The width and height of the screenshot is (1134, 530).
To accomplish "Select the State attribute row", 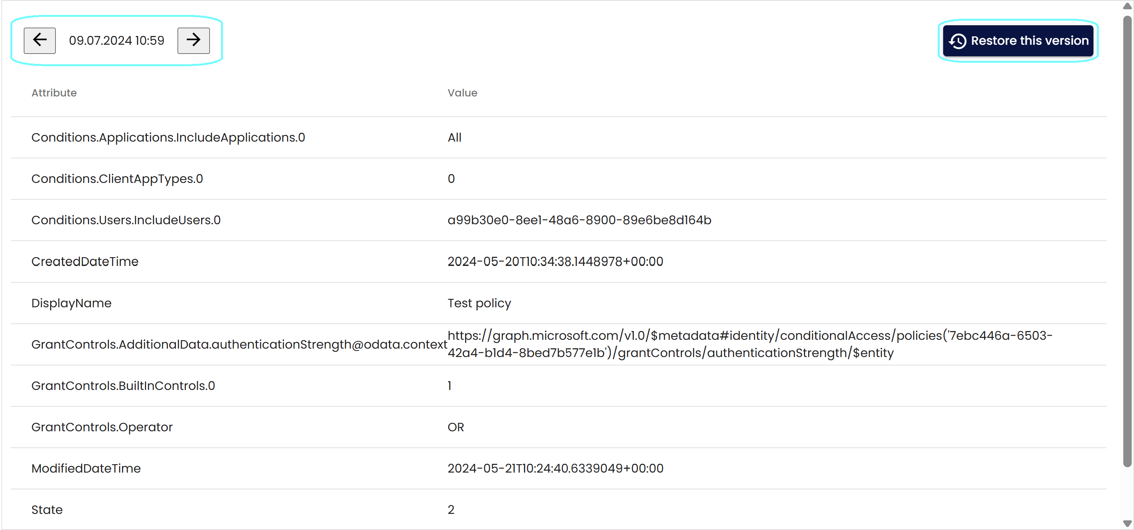I will 558,510.
